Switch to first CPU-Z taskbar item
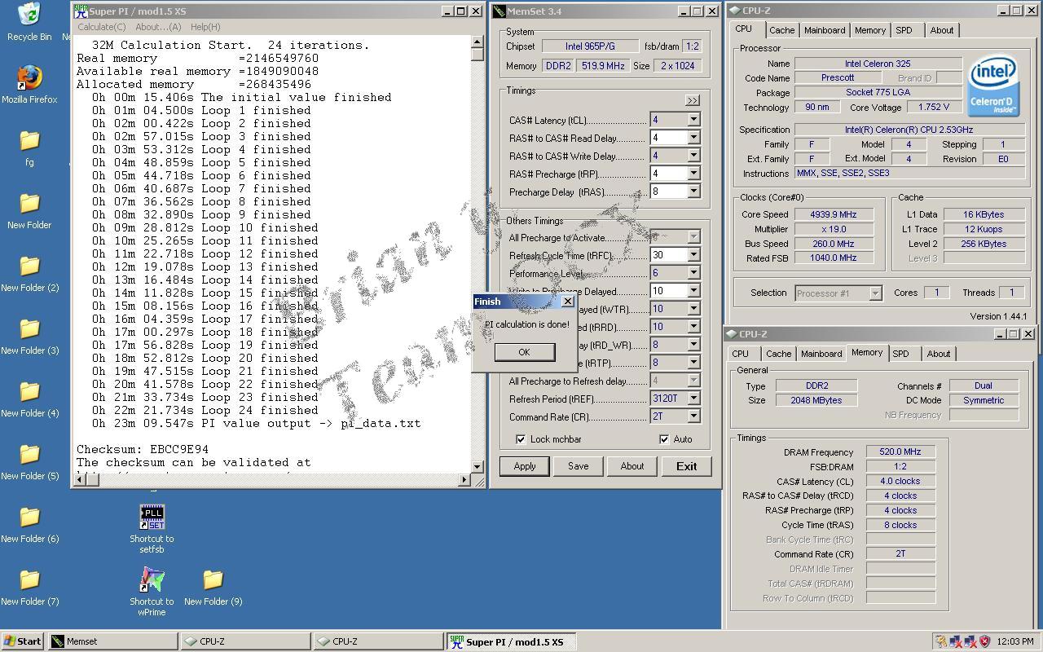Viewport: 1043px width, 652px height. point(245,641)
